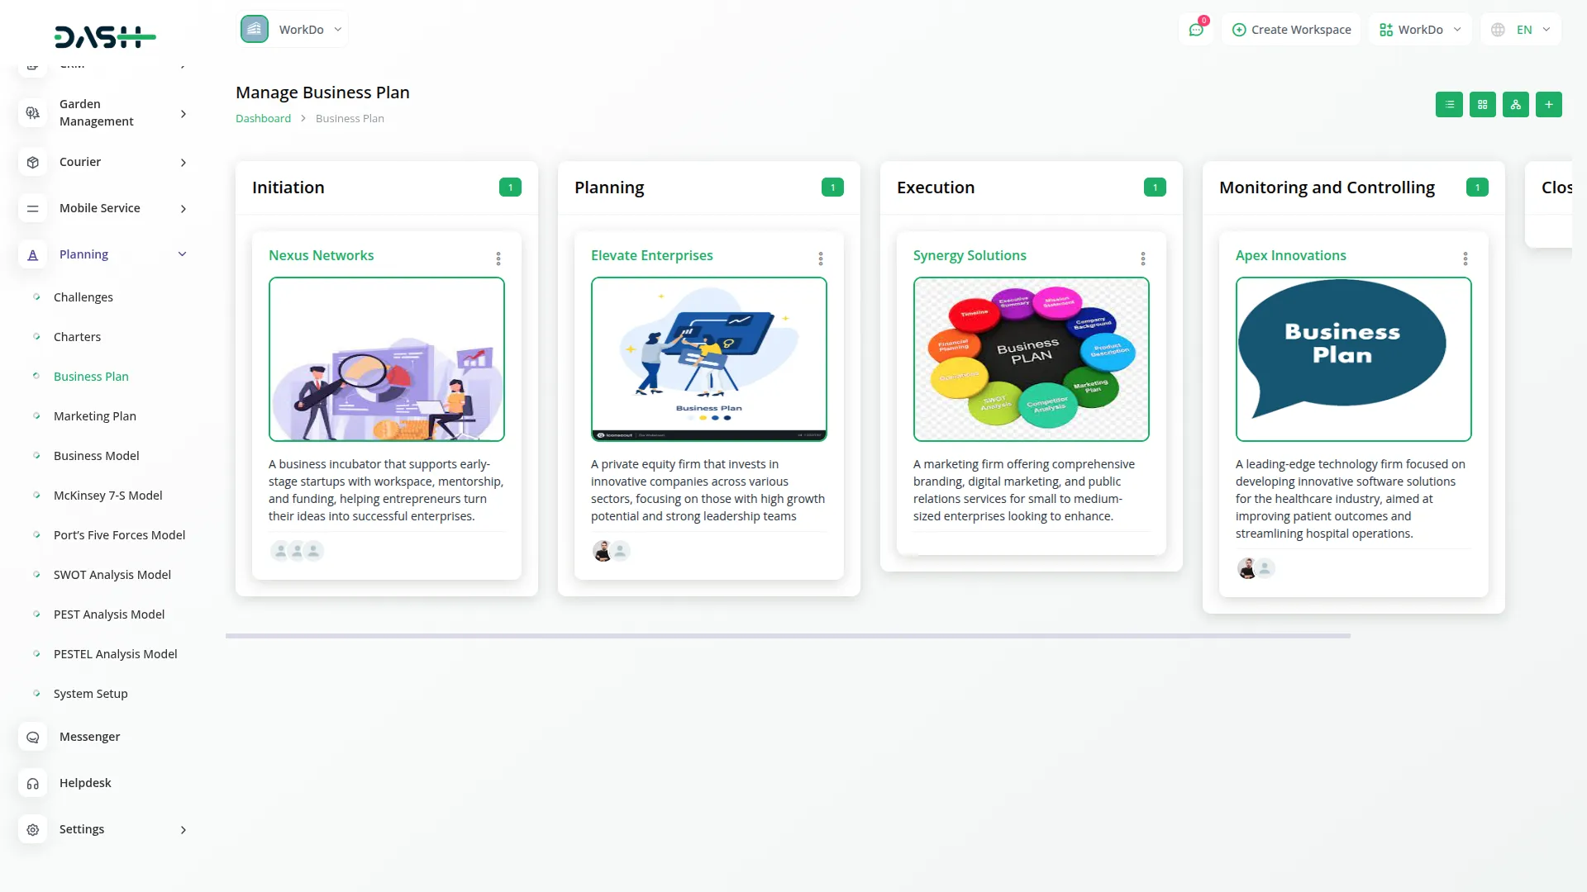Click the Helpdesk headset icon
Image resolution: width=1587 pixels, height=892 pixels.
tap(33, 783)
